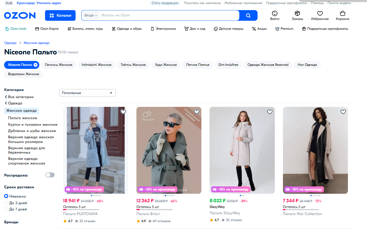Open the Briari green coat image
Screen dimensions: 367x229
pos(169,150)
